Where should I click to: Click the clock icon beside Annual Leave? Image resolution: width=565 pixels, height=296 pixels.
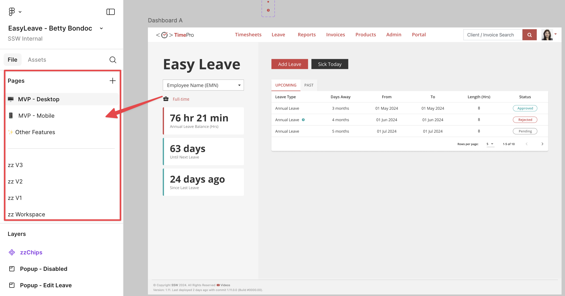303,120
